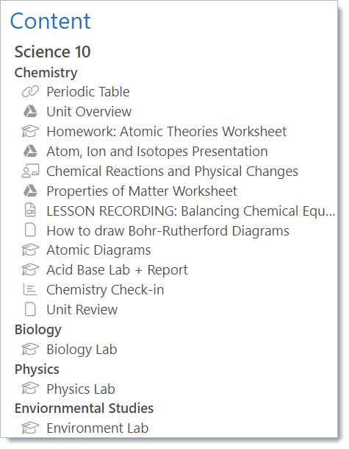Click the link icon beside Periodic Table

tap(30, 92)
